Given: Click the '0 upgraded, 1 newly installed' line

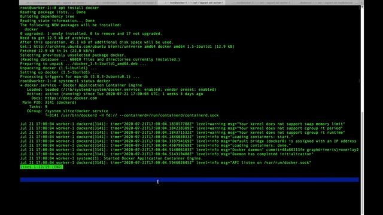Looking at the screenshot, I should [91, 33].
